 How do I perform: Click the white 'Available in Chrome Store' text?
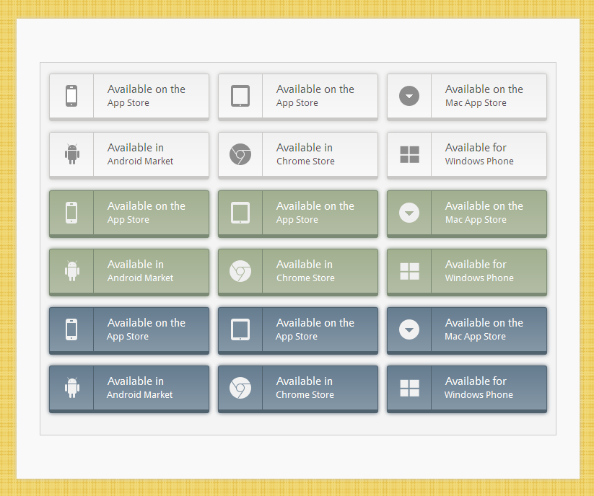point(305,154)
